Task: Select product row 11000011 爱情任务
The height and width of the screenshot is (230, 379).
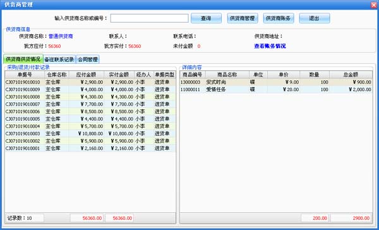Action: [276, 90]
